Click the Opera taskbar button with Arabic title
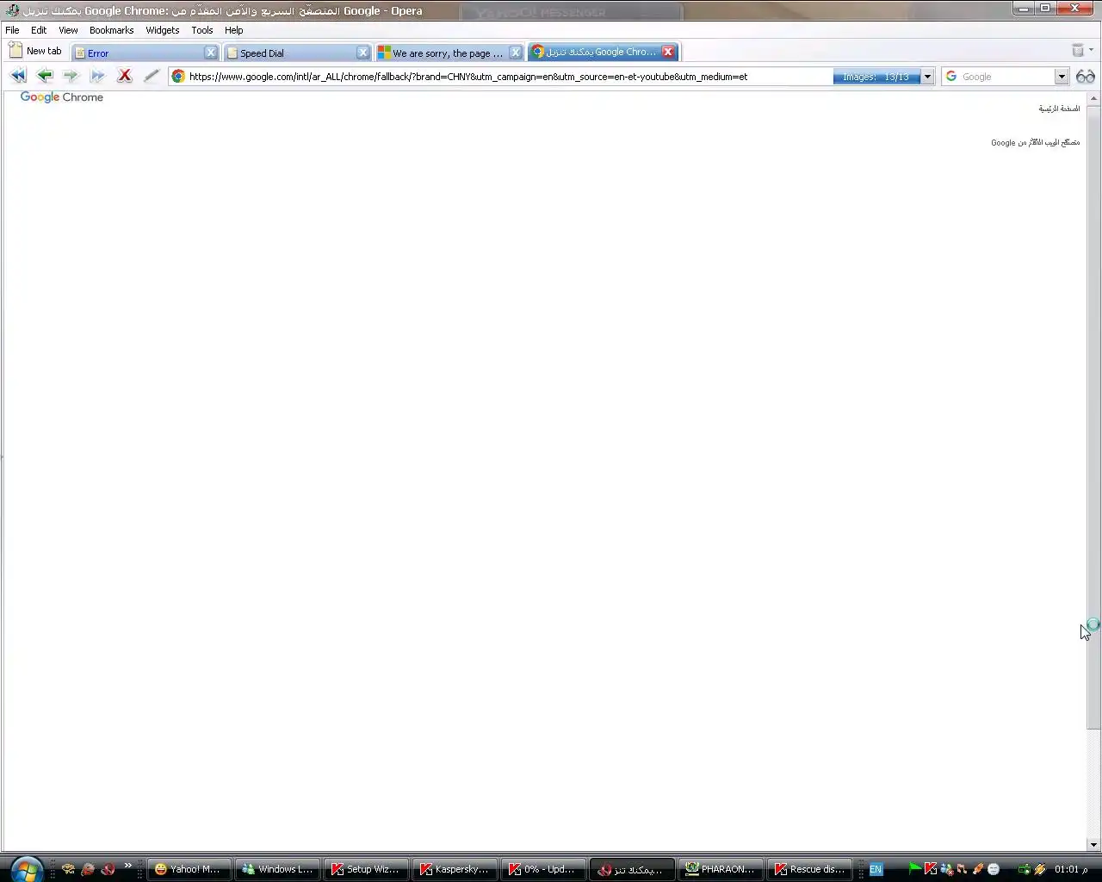Viewport: 1102px width, 882px height. tap(632, 869)
